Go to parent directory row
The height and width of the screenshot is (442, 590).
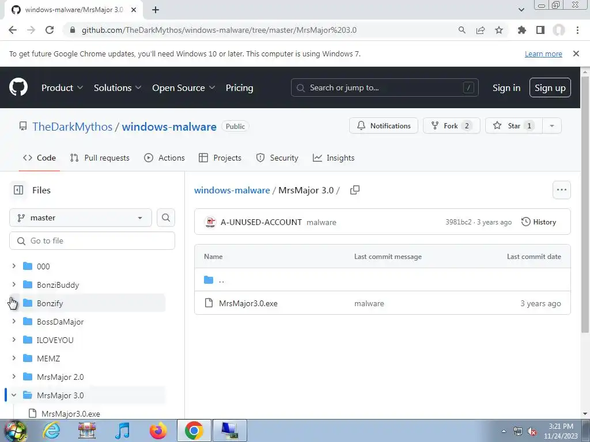click(x=383, y=280)
